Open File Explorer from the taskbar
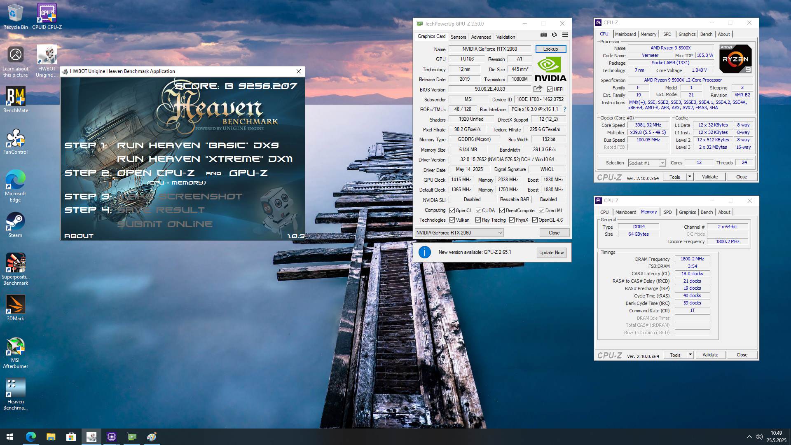Viewport: 791px width, 445px height. [51, 437]
